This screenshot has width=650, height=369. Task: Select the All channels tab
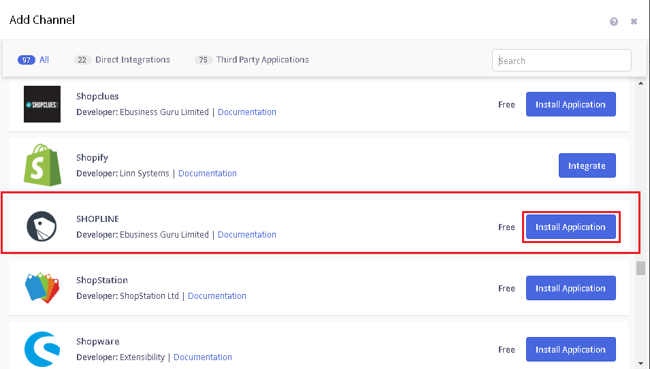coord(33,60)
